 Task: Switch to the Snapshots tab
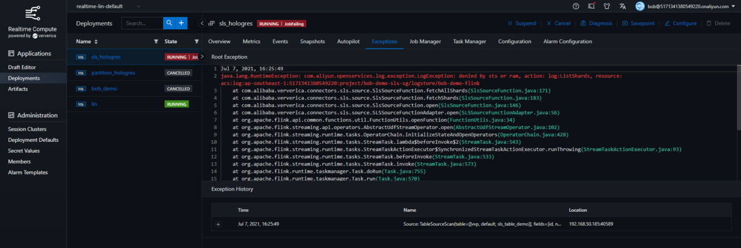click(x=312, y=41)
